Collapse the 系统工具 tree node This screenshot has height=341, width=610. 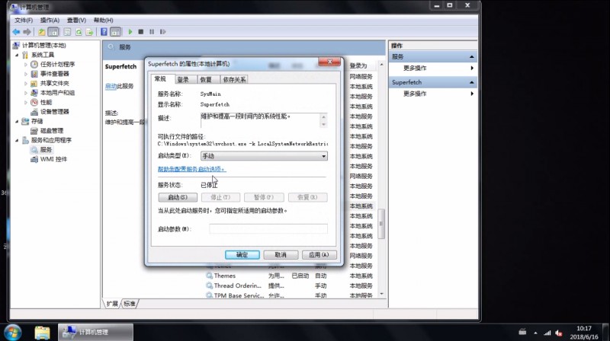pyautogui.click(x=17, y=55)
